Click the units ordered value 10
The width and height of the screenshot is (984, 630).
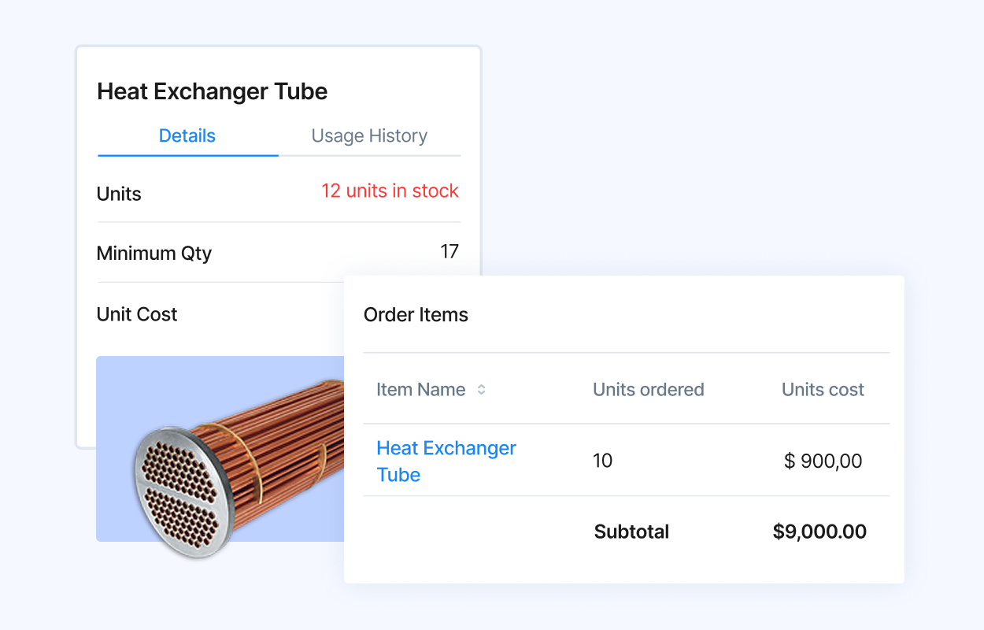pyautogui.click(x=602, y=461)
